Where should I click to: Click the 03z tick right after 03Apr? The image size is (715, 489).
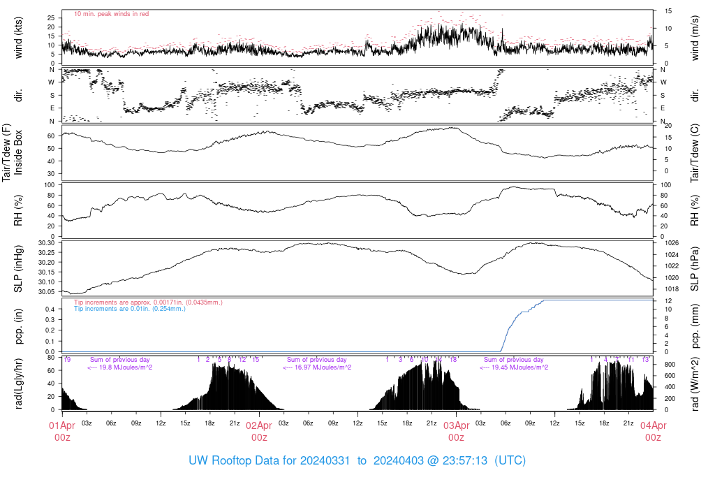pos(480,423)
